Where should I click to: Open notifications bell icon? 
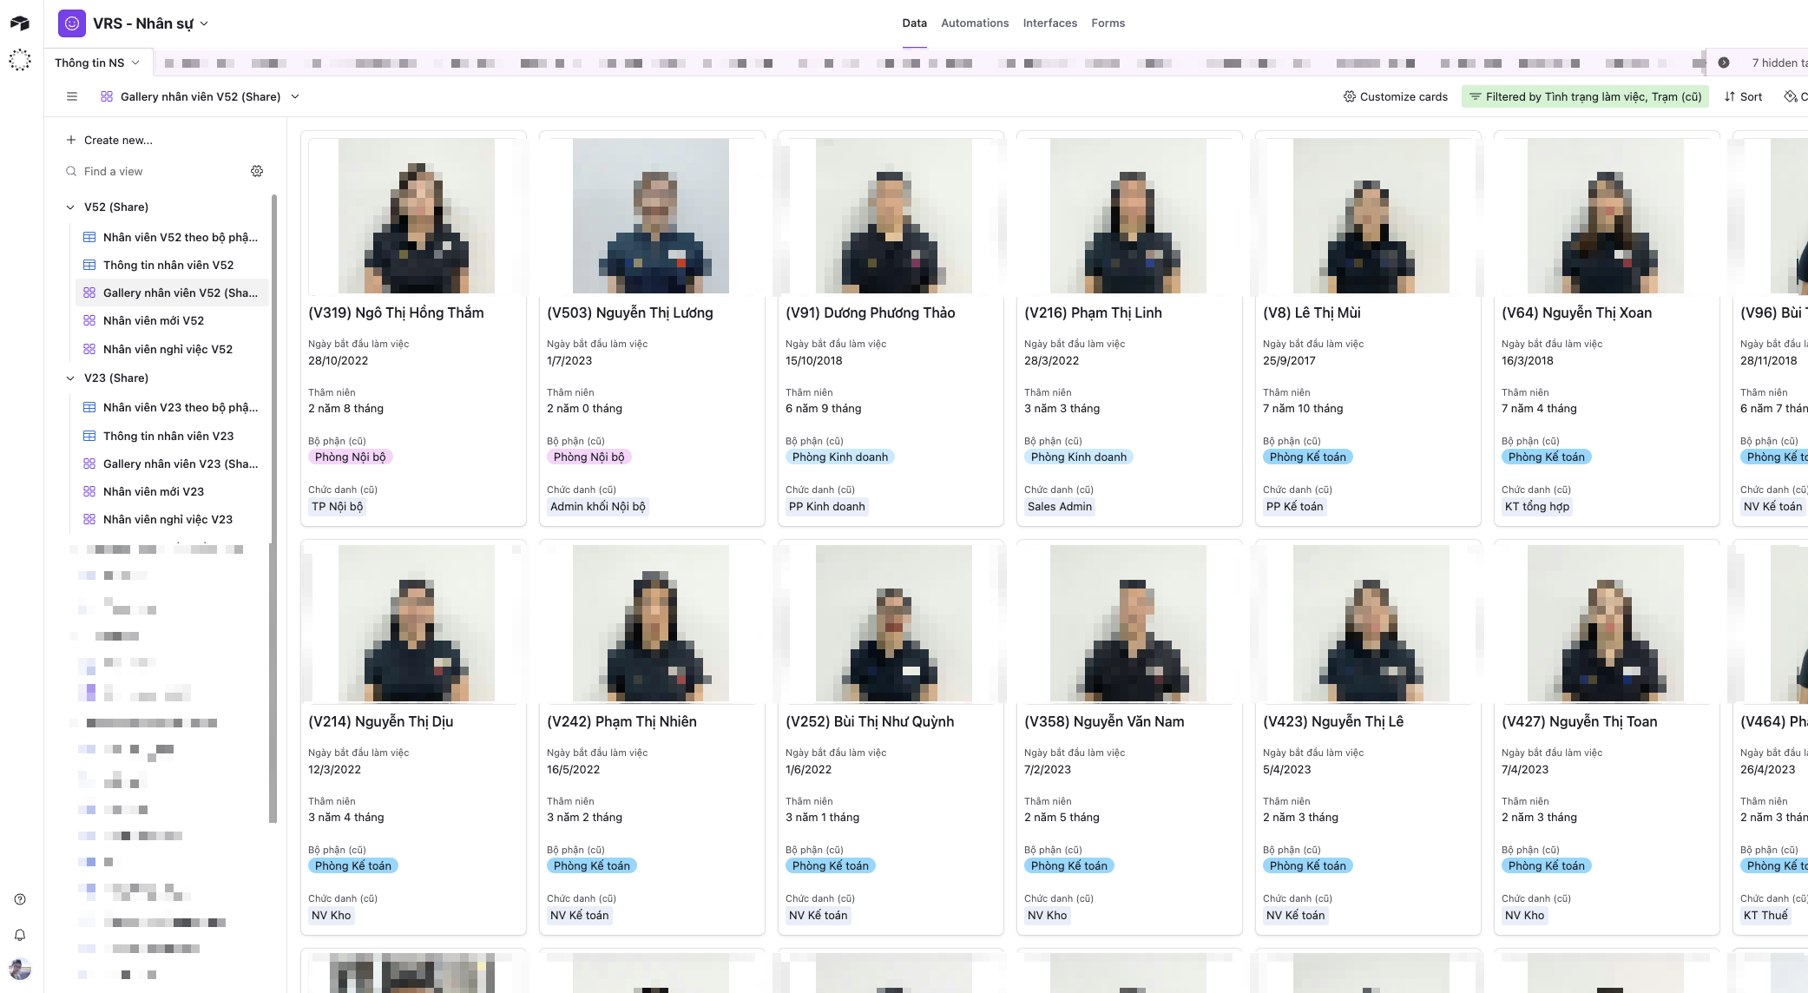click(x=20, y=935)
